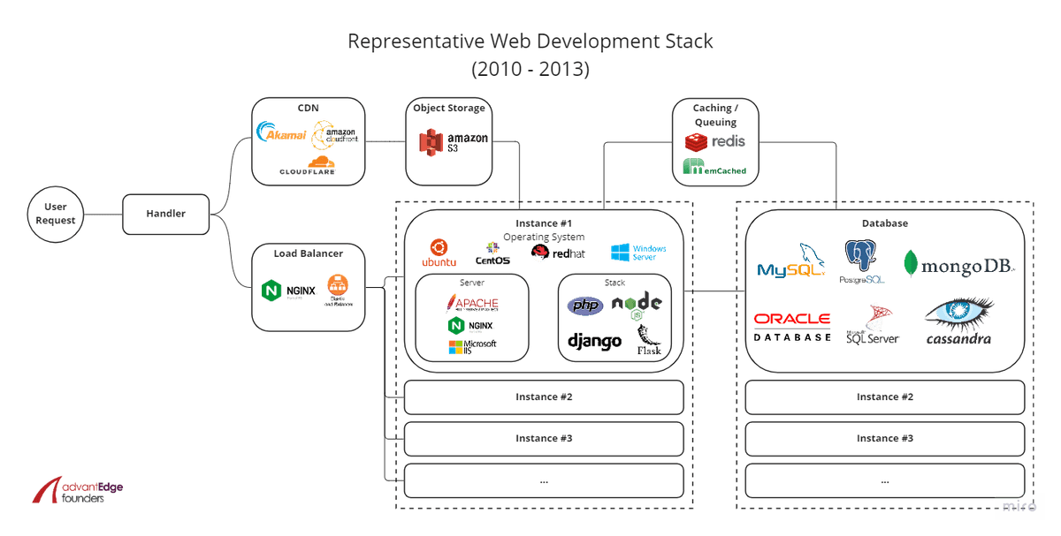This screenshot has width=1061, height=536.
Task: Select the Caching / Queuing heading
Action: [715, 115]
